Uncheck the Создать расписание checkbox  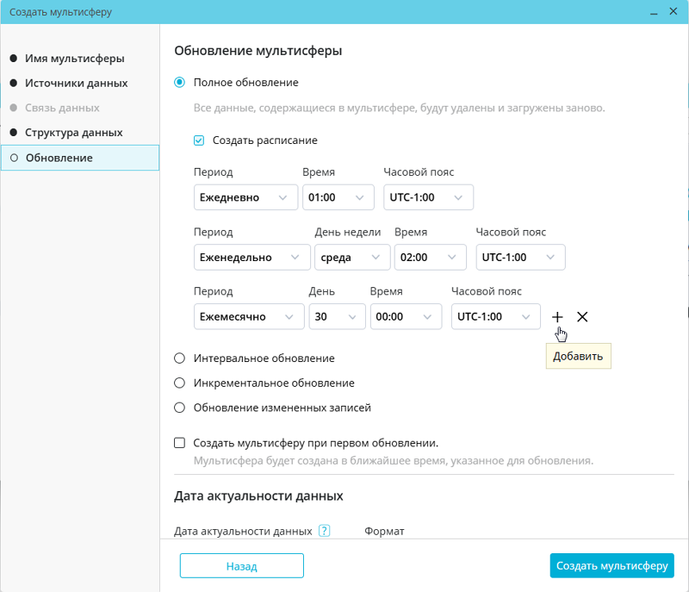(199, 140)
